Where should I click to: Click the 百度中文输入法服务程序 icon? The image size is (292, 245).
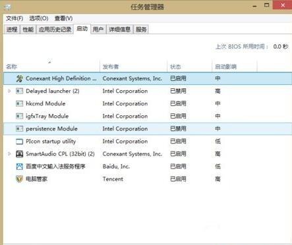coord(19,167)
